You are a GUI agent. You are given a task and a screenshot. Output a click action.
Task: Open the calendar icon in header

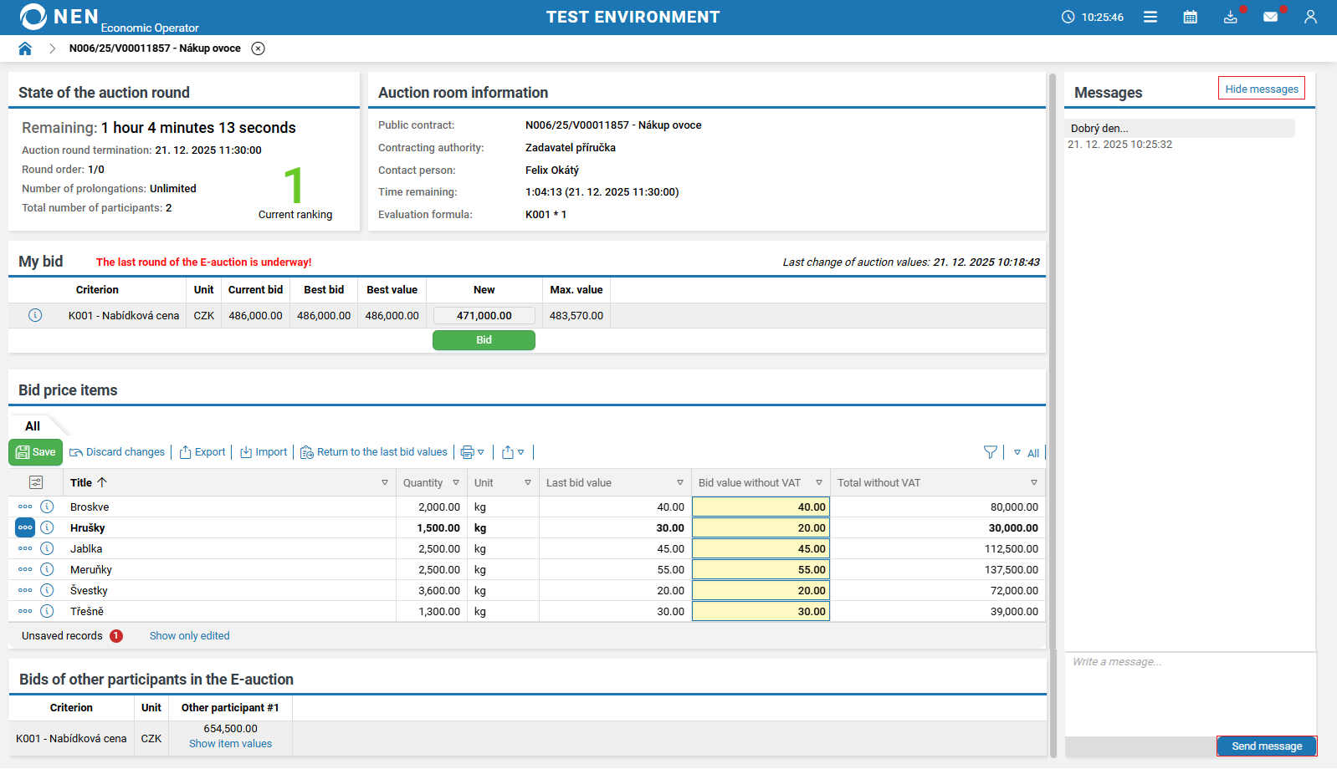point(1190,17)
